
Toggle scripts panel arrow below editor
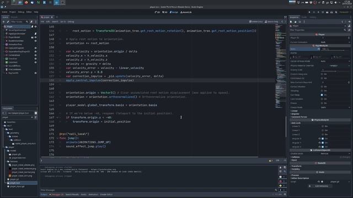(x=41, y=161)
